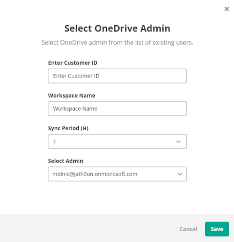
Task: Close the Select OneDrive Admin dialog
Action: point(227,9)
